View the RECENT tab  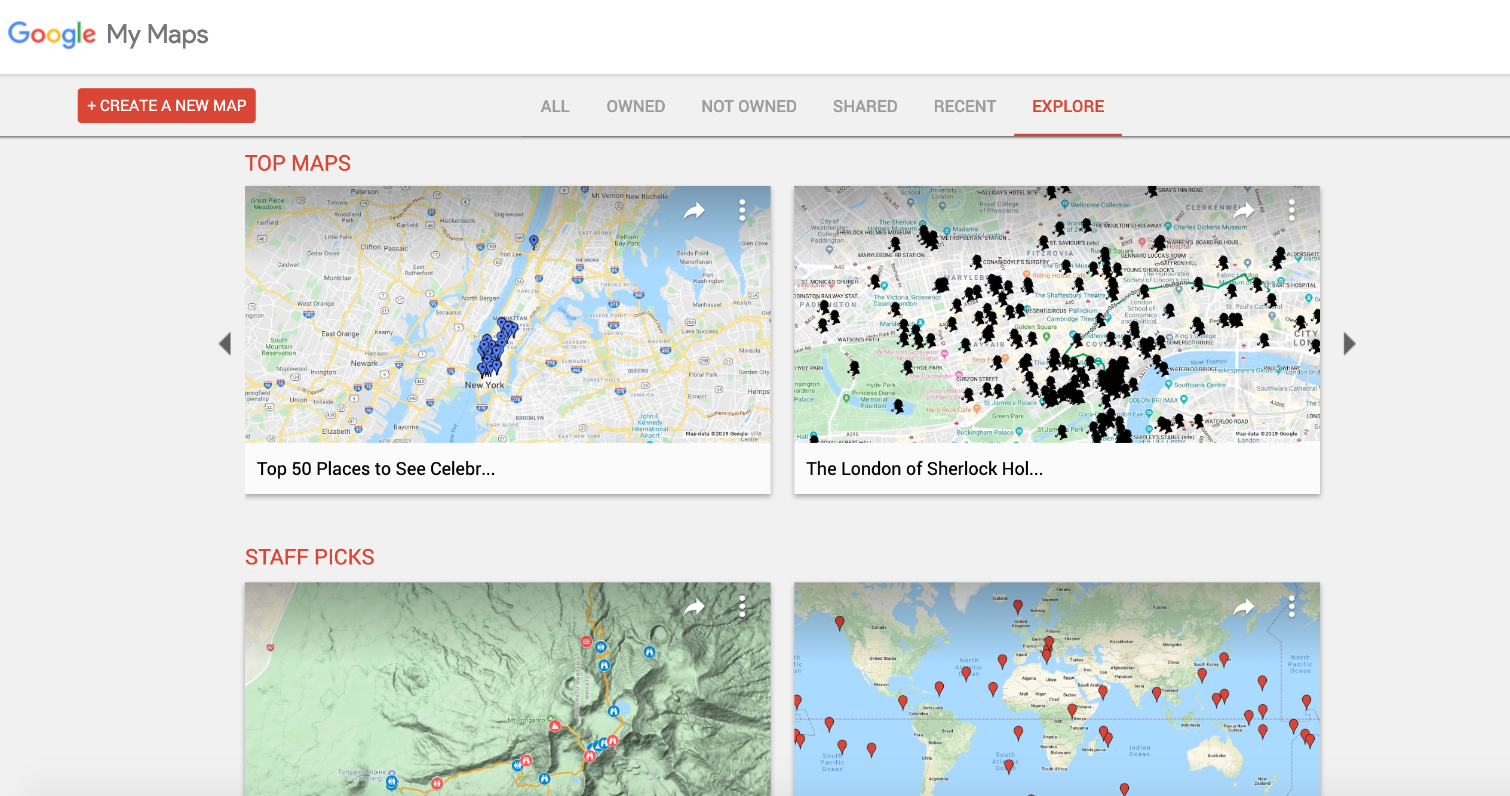965,106
